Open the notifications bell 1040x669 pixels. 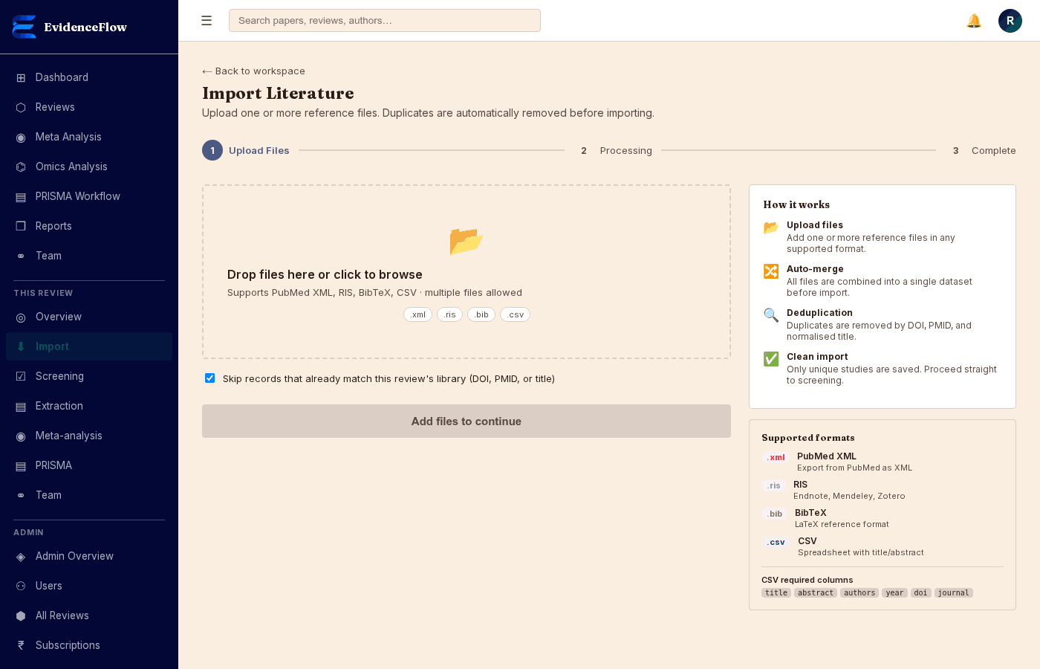974,21
